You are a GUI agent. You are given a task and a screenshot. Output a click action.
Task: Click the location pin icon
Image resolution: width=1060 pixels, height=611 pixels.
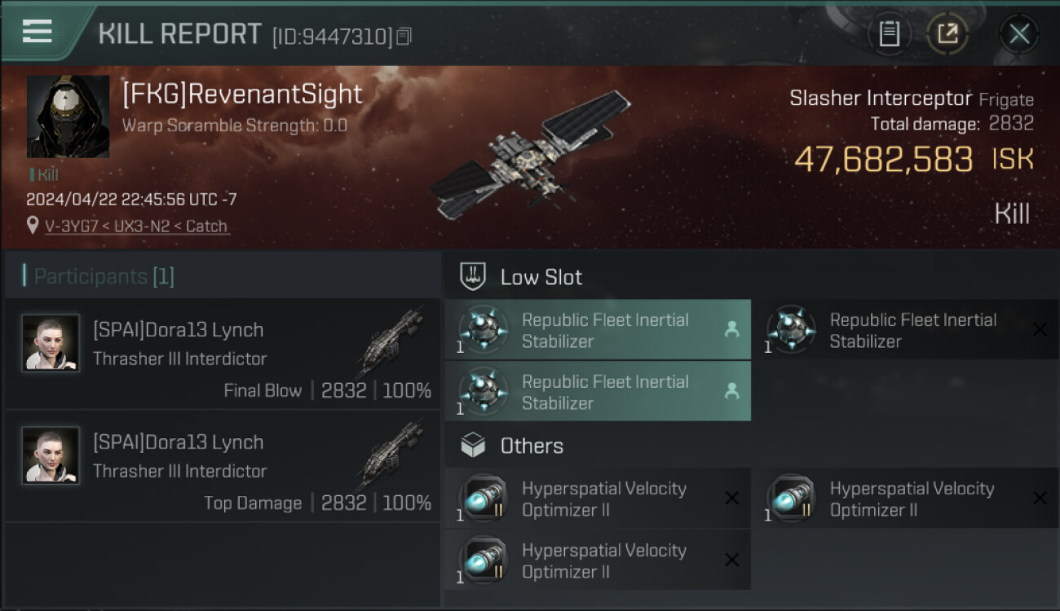coord(33,226)
